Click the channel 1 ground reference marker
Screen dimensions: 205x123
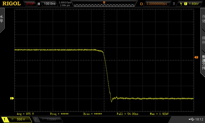coord(12,98)
